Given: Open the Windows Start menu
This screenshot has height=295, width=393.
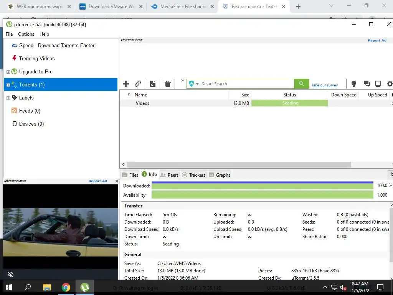Looking at the screenshot, I should pyautogui.click(x=9, y=287).
